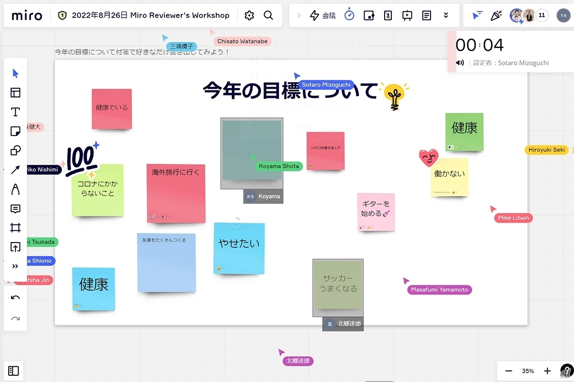Mute the timer sound
Screen dimensions: 574x382
point(460,63)
